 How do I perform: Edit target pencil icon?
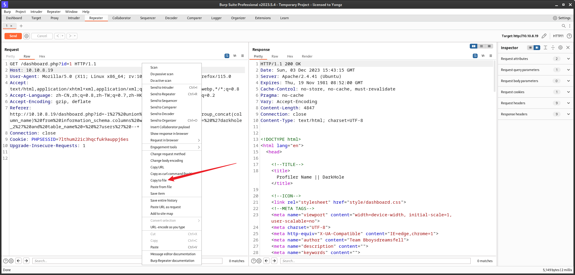click(x=544, y=36)
